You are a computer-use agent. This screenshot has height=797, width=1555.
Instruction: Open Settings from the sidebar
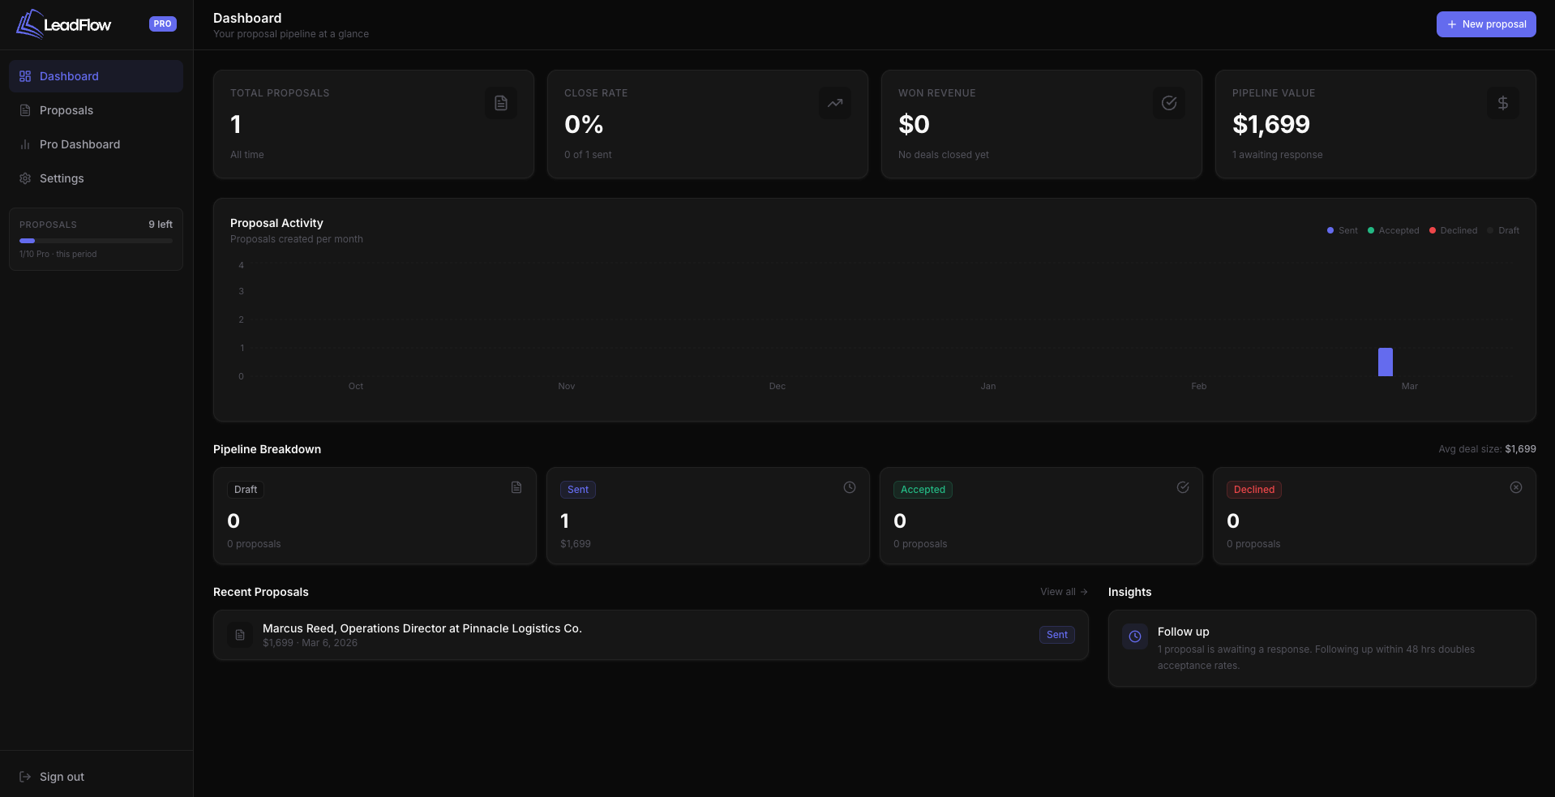click(62, 178)
